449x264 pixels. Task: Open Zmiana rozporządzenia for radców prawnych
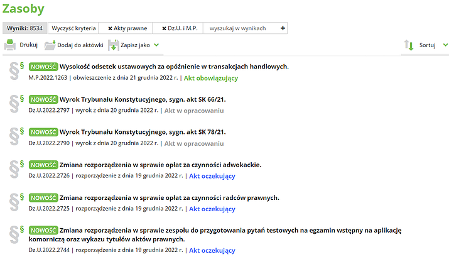pyautogui.click(x=170, y=197)
